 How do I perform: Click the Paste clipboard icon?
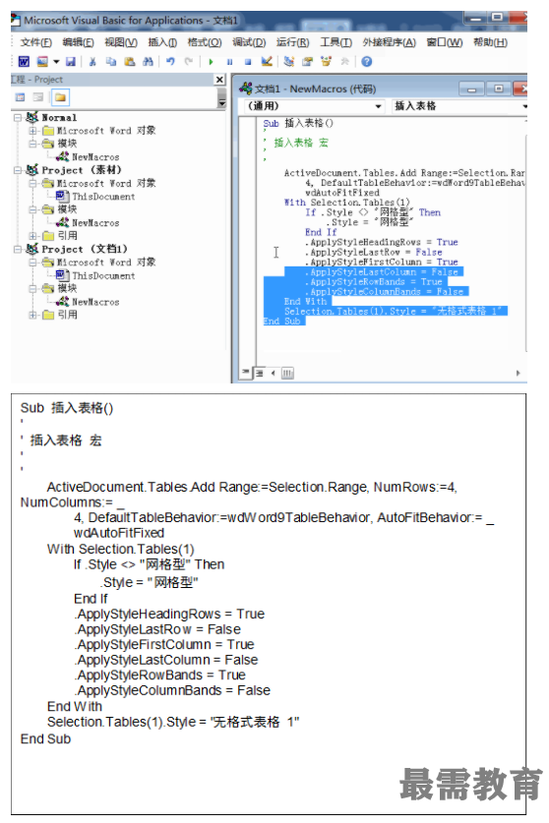coord(130,61)
